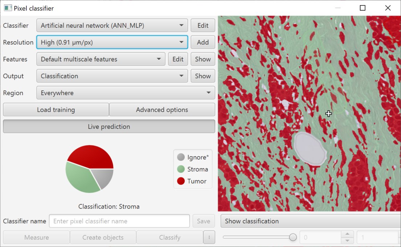Screen dimensions: 401x247
Task: Click the stepper up arrow
Action: point(347,234)
